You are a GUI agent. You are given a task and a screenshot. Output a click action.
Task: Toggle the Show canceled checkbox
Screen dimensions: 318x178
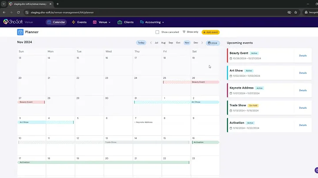pyautogui.click(x=157, y=32)
